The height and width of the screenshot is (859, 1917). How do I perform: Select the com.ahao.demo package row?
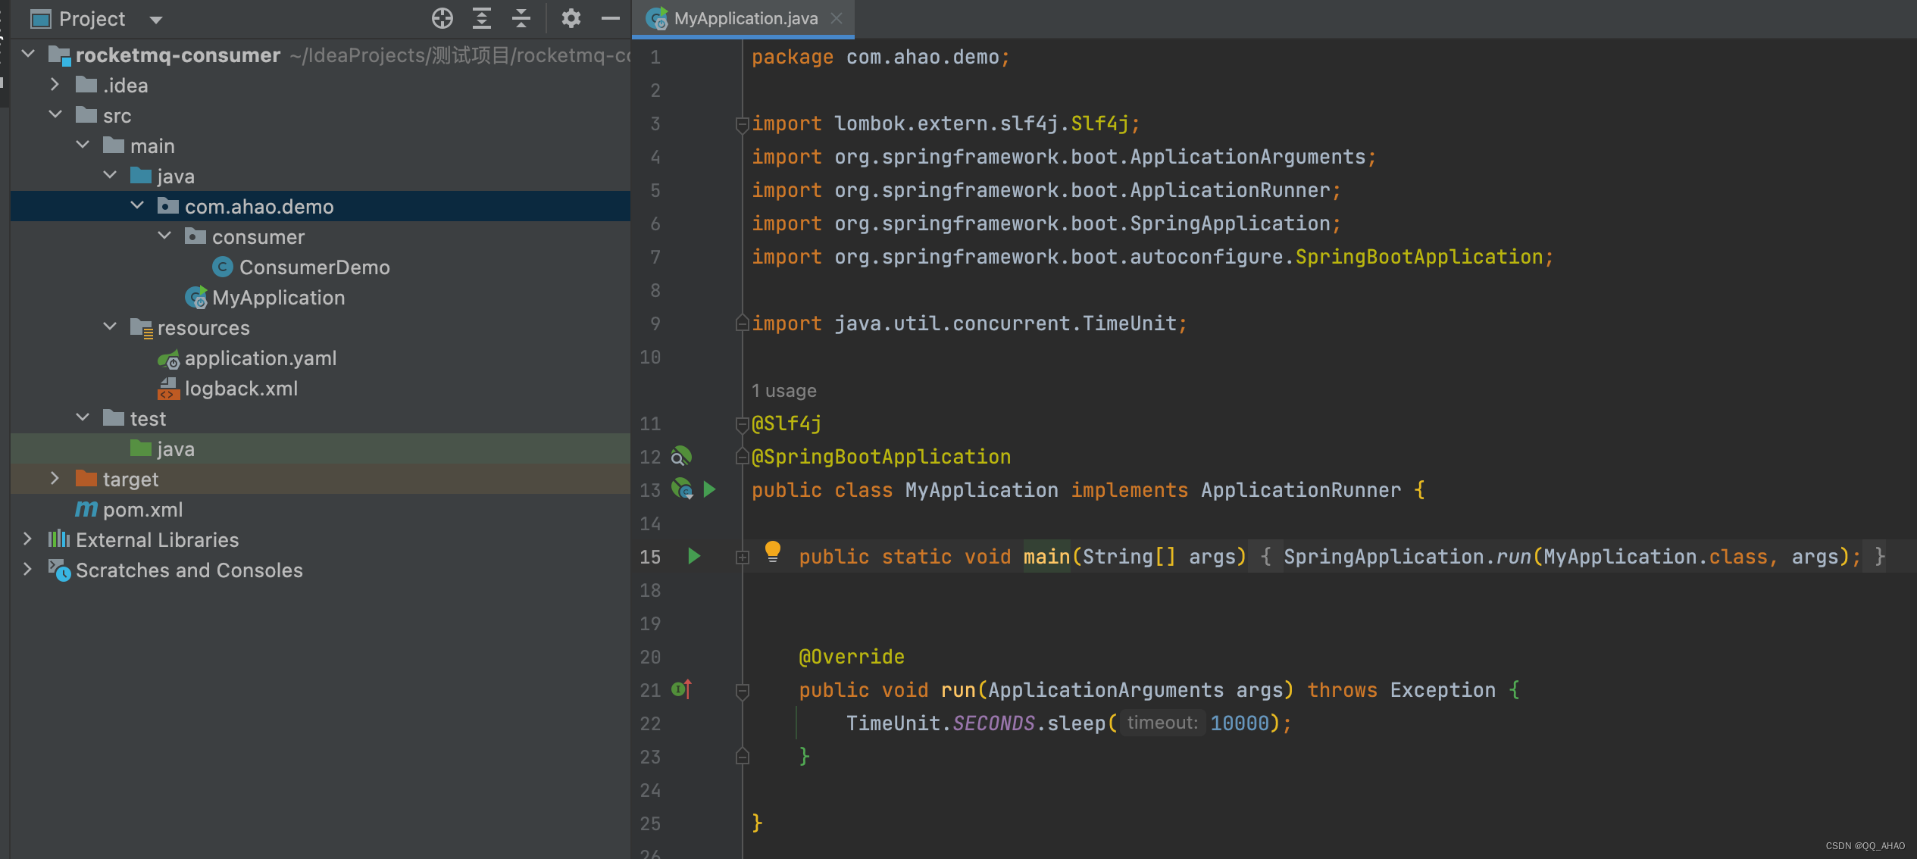(x=321, y=206)
